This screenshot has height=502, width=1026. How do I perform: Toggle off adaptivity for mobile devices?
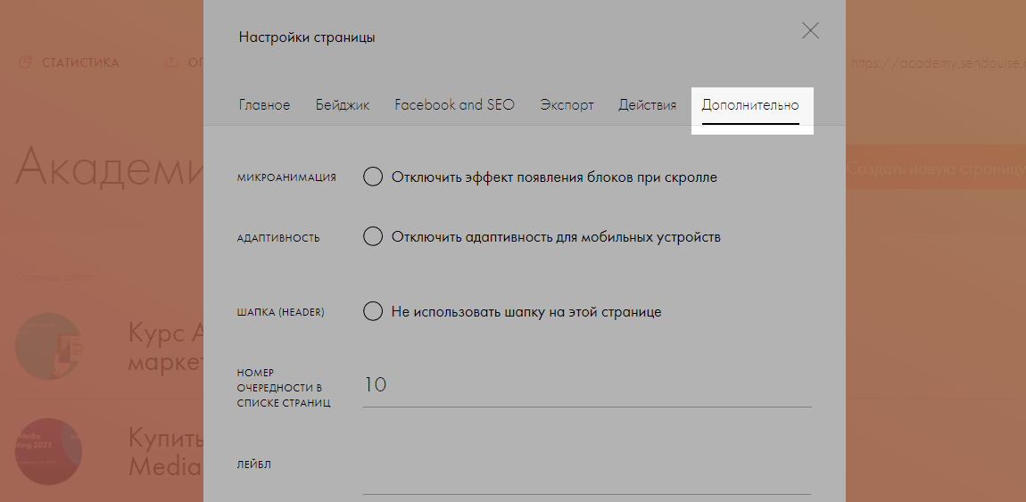(373, 237)
